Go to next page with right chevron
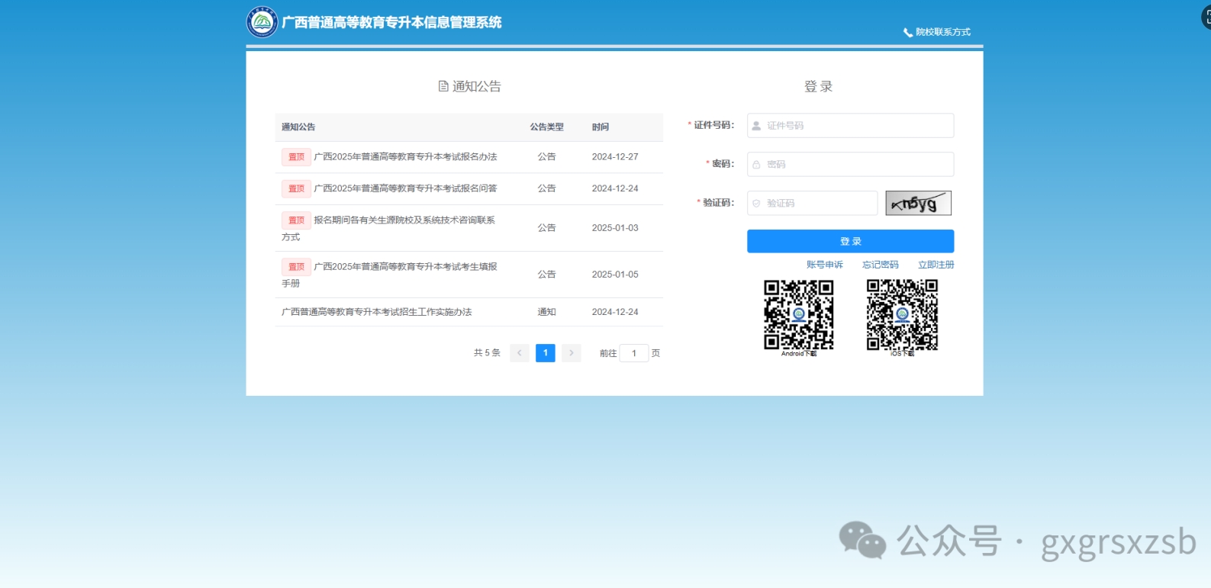Screen dimensions: 1211x588 click(572, 353)
